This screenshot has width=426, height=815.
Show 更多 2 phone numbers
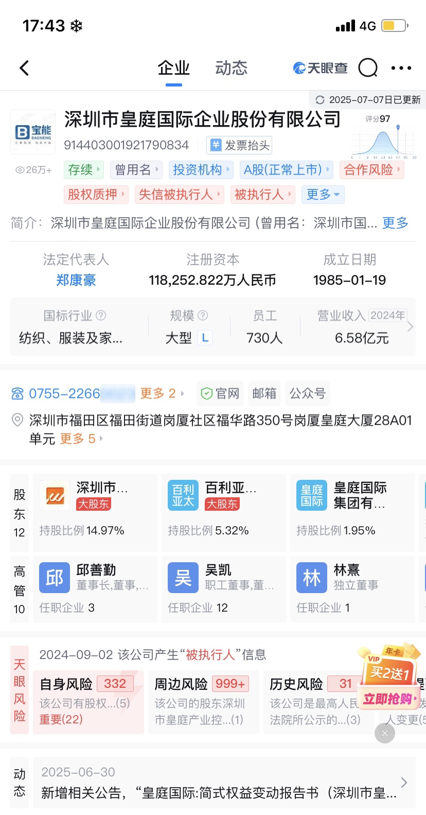[162, 393]
